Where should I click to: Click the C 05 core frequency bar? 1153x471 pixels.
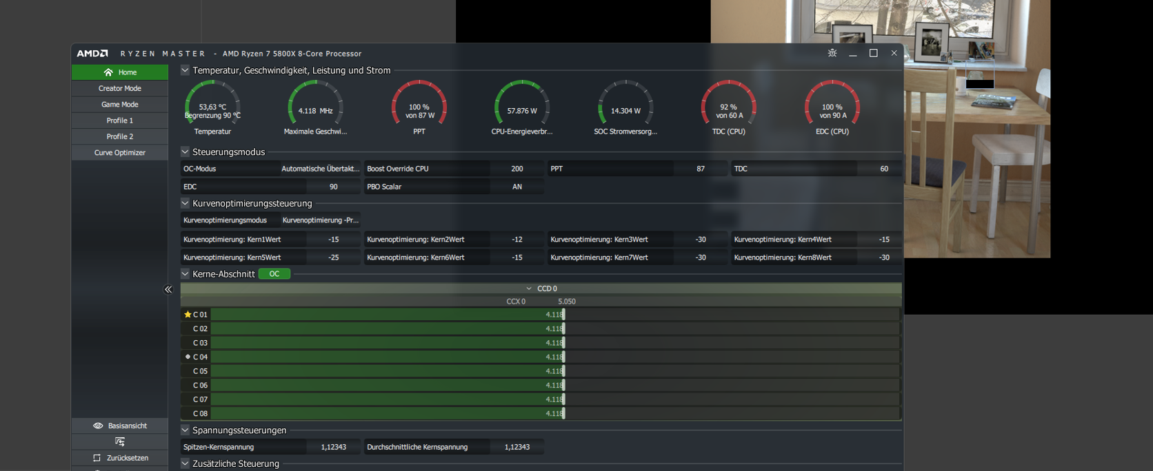tap(555, 371)
